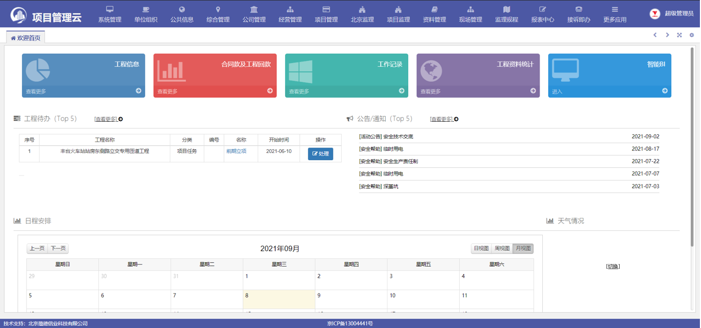Switch calendar to 周视图
This screenshot has height=328, width=701.
pyautogui.click(x=502, y=248)
